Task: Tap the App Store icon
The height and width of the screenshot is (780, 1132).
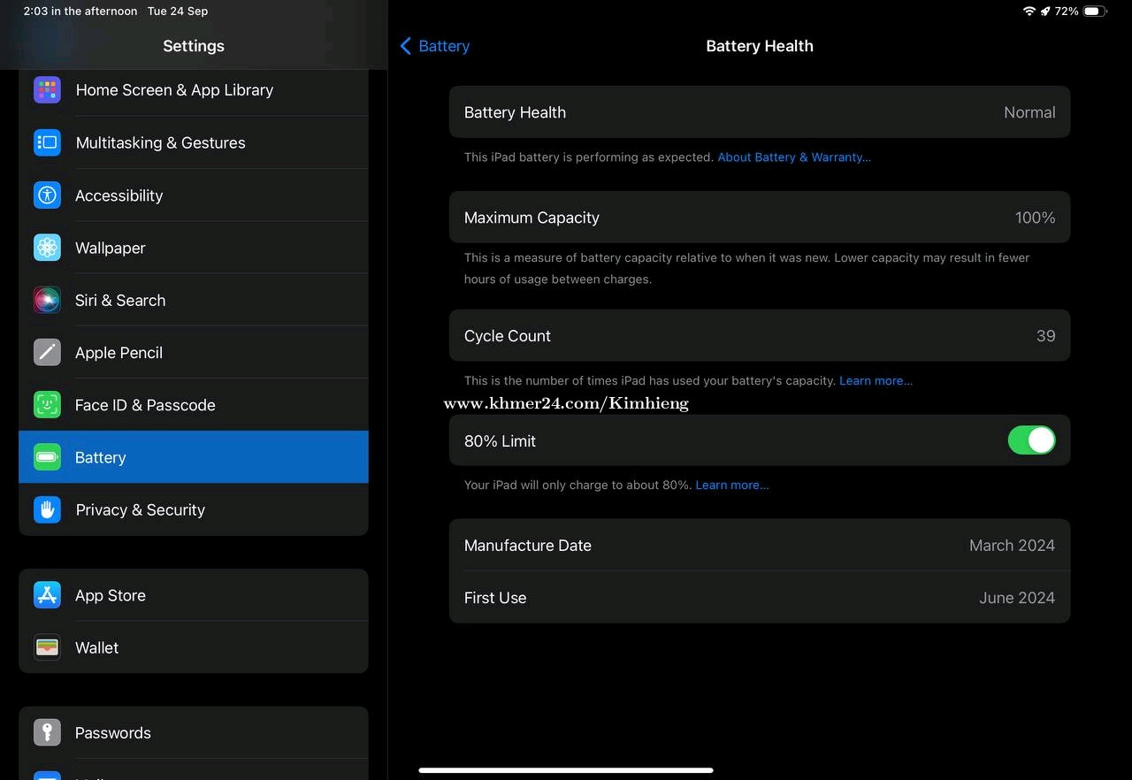Action: (x=47, y=595)
